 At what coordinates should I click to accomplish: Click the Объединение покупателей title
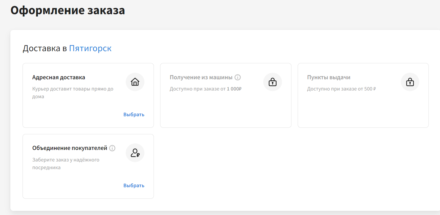[70, 148]
